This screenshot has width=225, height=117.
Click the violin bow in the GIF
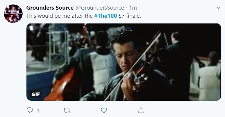point(133,67)
